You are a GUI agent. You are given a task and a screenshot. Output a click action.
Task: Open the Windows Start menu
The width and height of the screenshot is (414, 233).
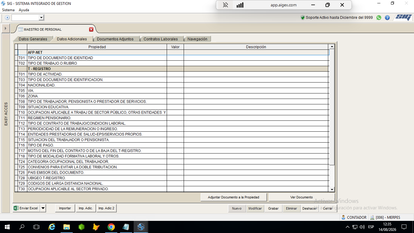coord(7,227)
